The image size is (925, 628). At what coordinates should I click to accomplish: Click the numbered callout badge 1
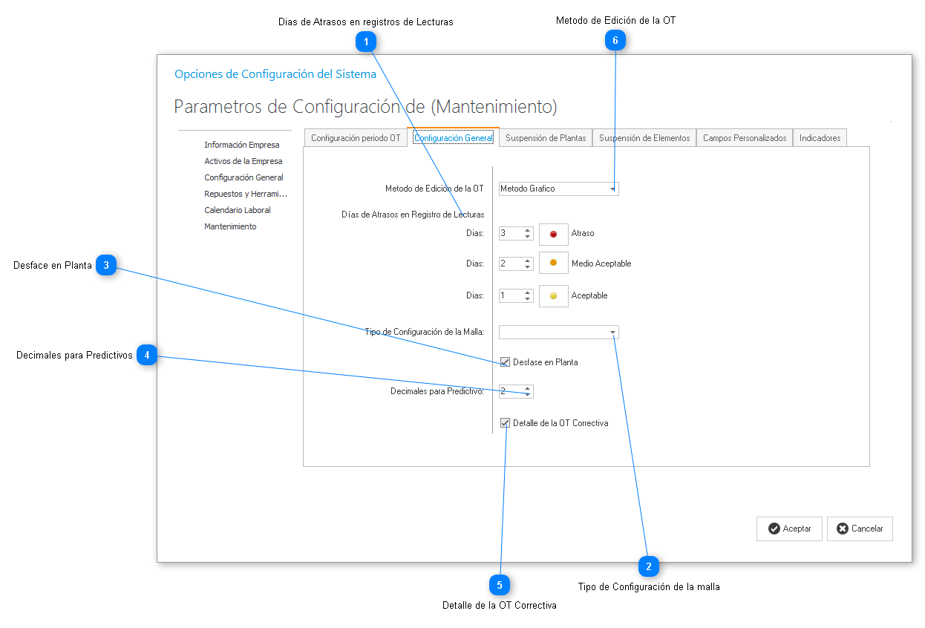(x=366, y=42)
